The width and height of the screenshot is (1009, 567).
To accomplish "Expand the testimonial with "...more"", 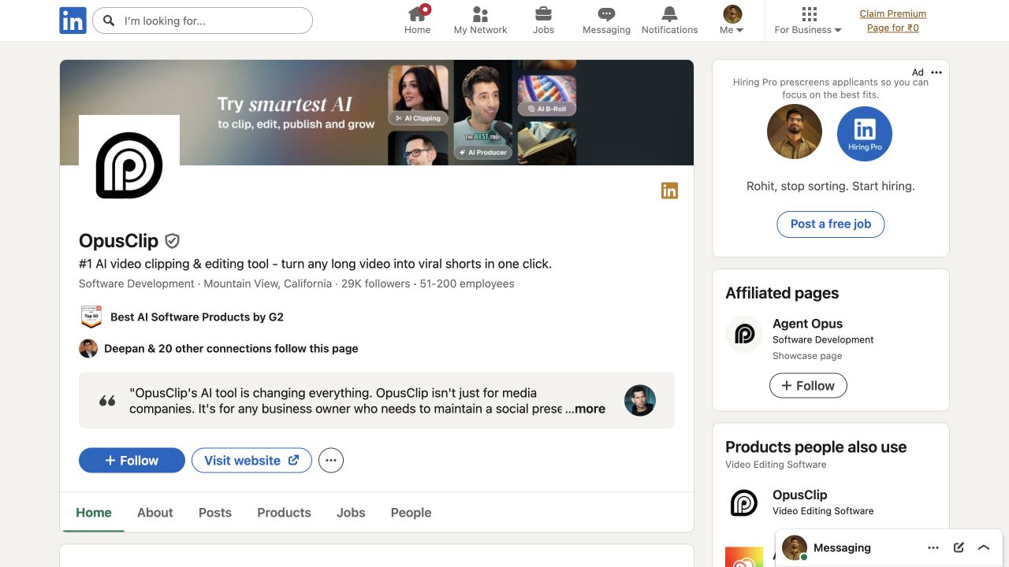I will point(585,409).
